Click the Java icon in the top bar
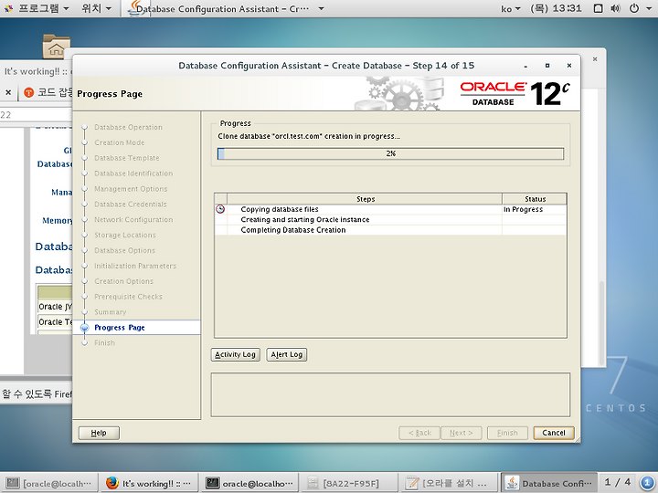The image size is (658, 493). 135,8
